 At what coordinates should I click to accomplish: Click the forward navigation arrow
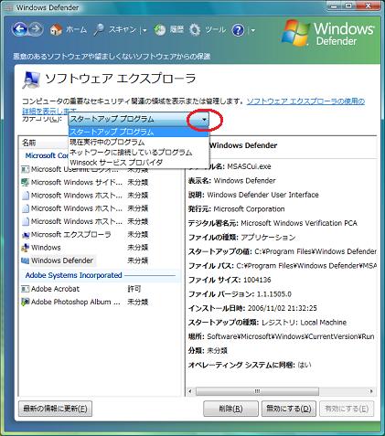[37, 29]
